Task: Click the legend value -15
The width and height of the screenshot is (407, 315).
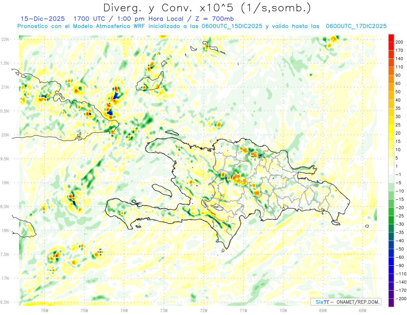Action: (x=400, y=199)
